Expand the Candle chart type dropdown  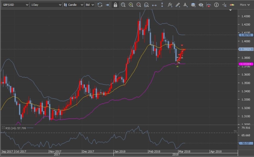73,5
